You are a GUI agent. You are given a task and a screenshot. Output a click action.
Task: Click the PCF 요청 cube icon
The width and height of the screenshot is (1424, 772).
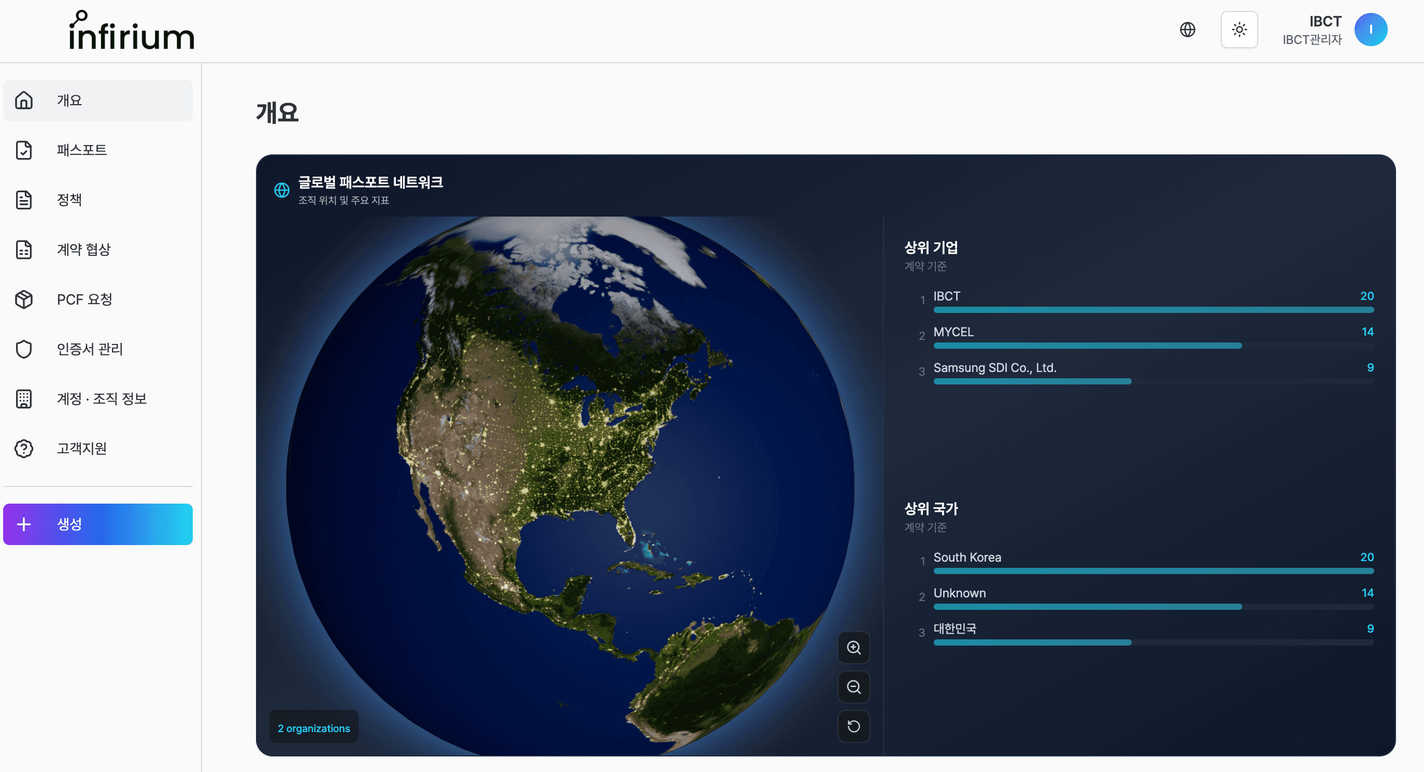click(24, 299)
